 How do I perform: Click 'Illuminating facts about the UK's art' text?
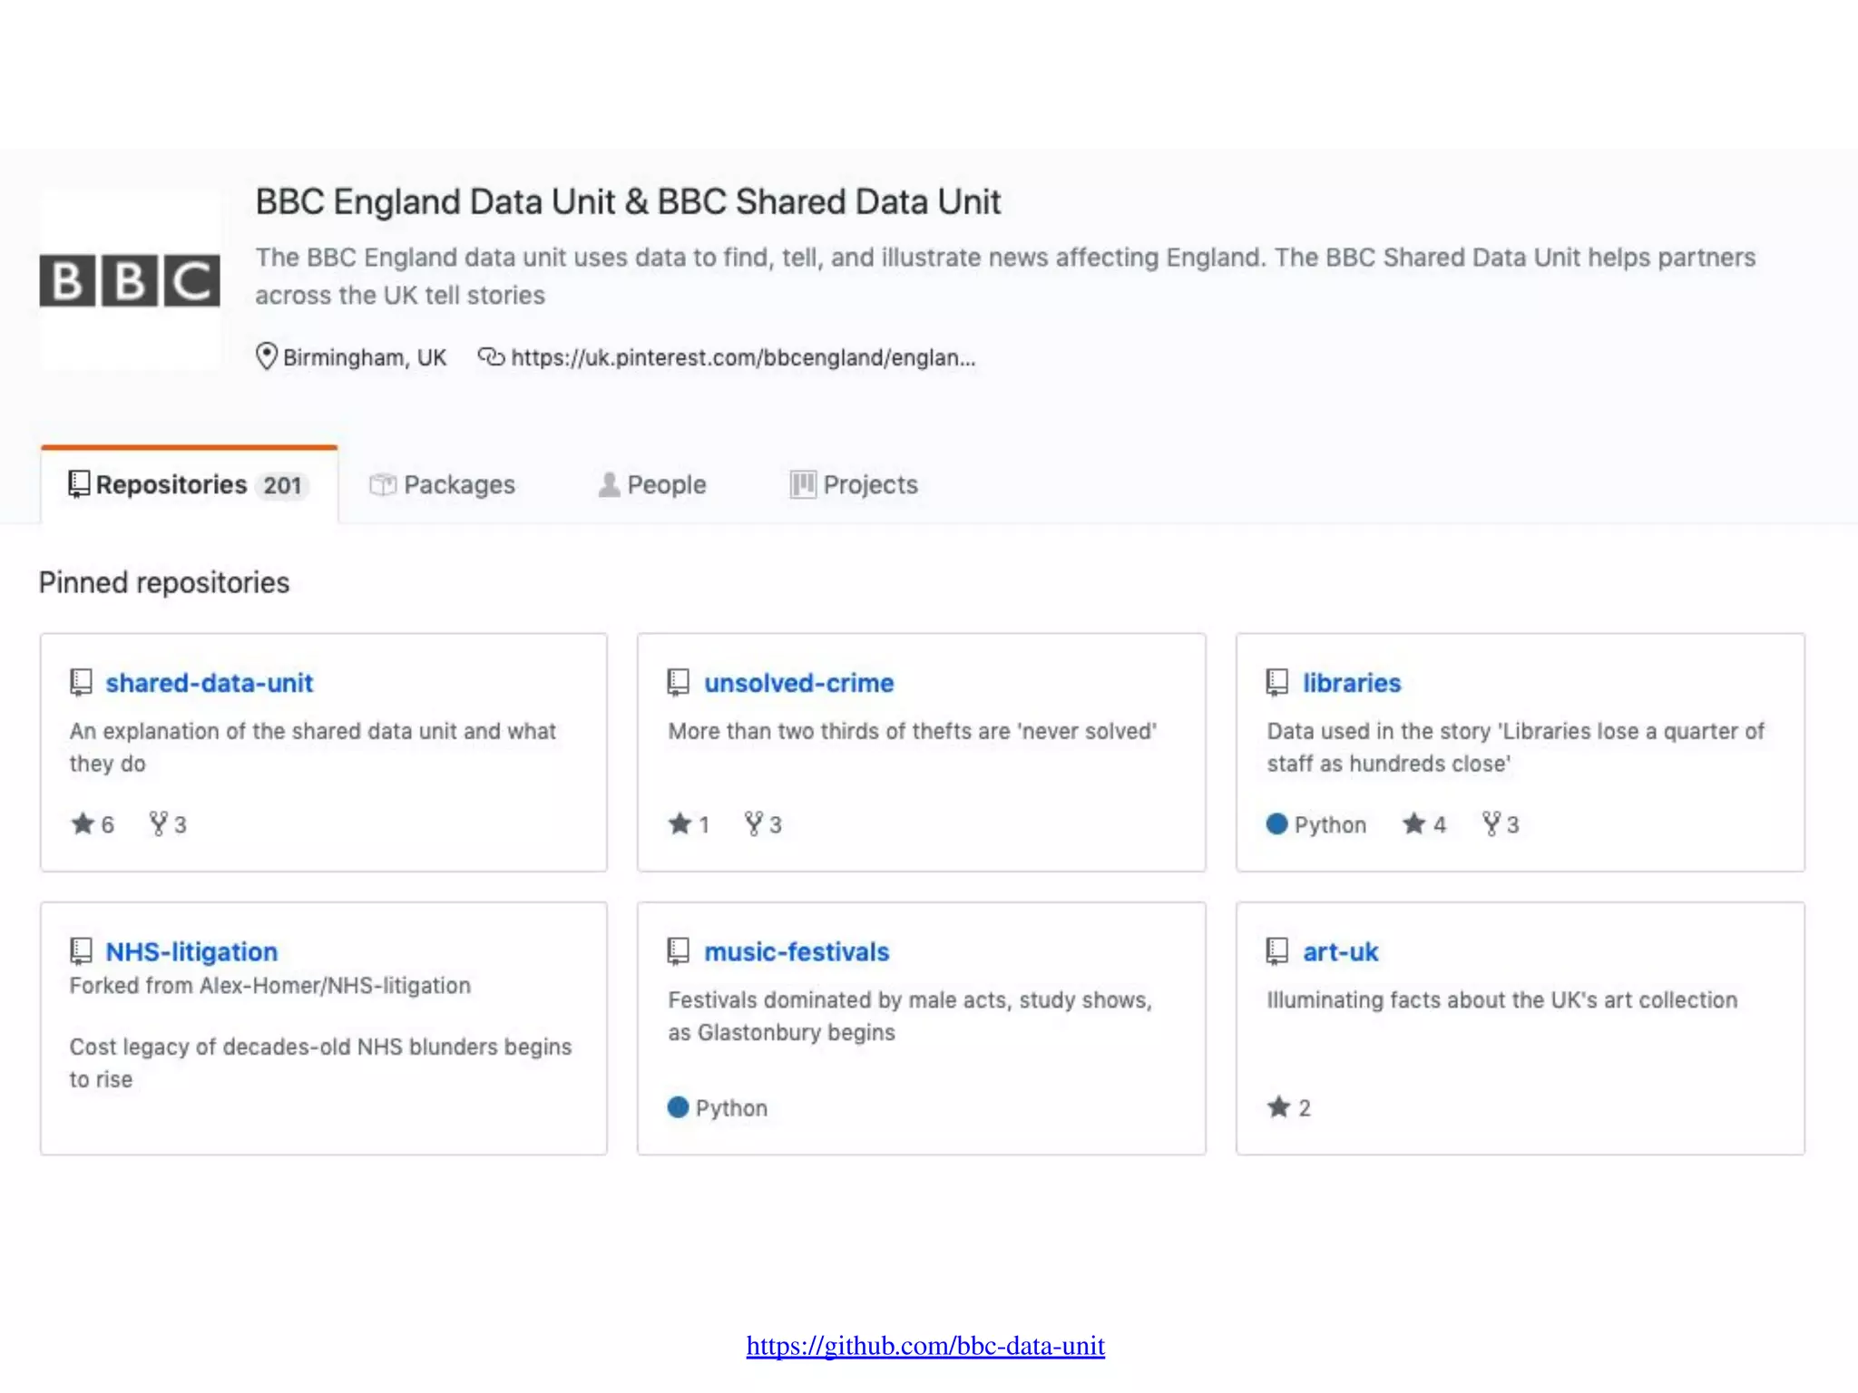click(x=1502, y=999)
